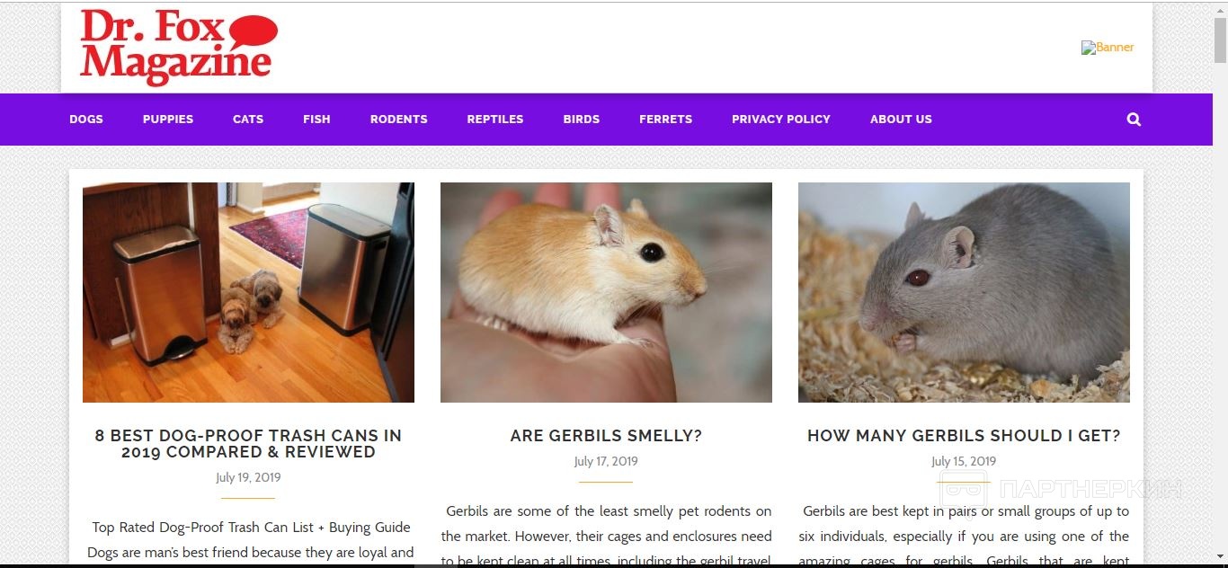Open the Fish section
1228x568 pixels.
click(x=316, y=120)
